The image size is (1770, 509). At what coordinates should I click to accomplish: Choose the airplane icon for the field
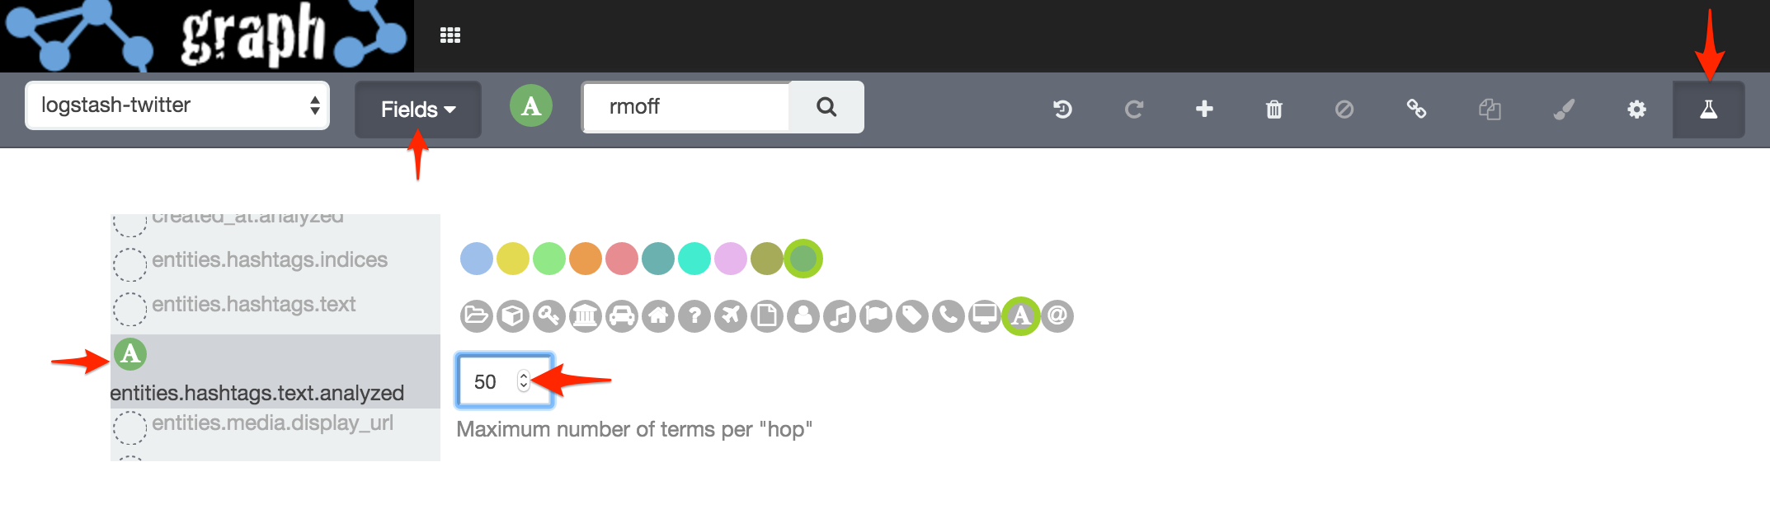click(x=731, y=315)
